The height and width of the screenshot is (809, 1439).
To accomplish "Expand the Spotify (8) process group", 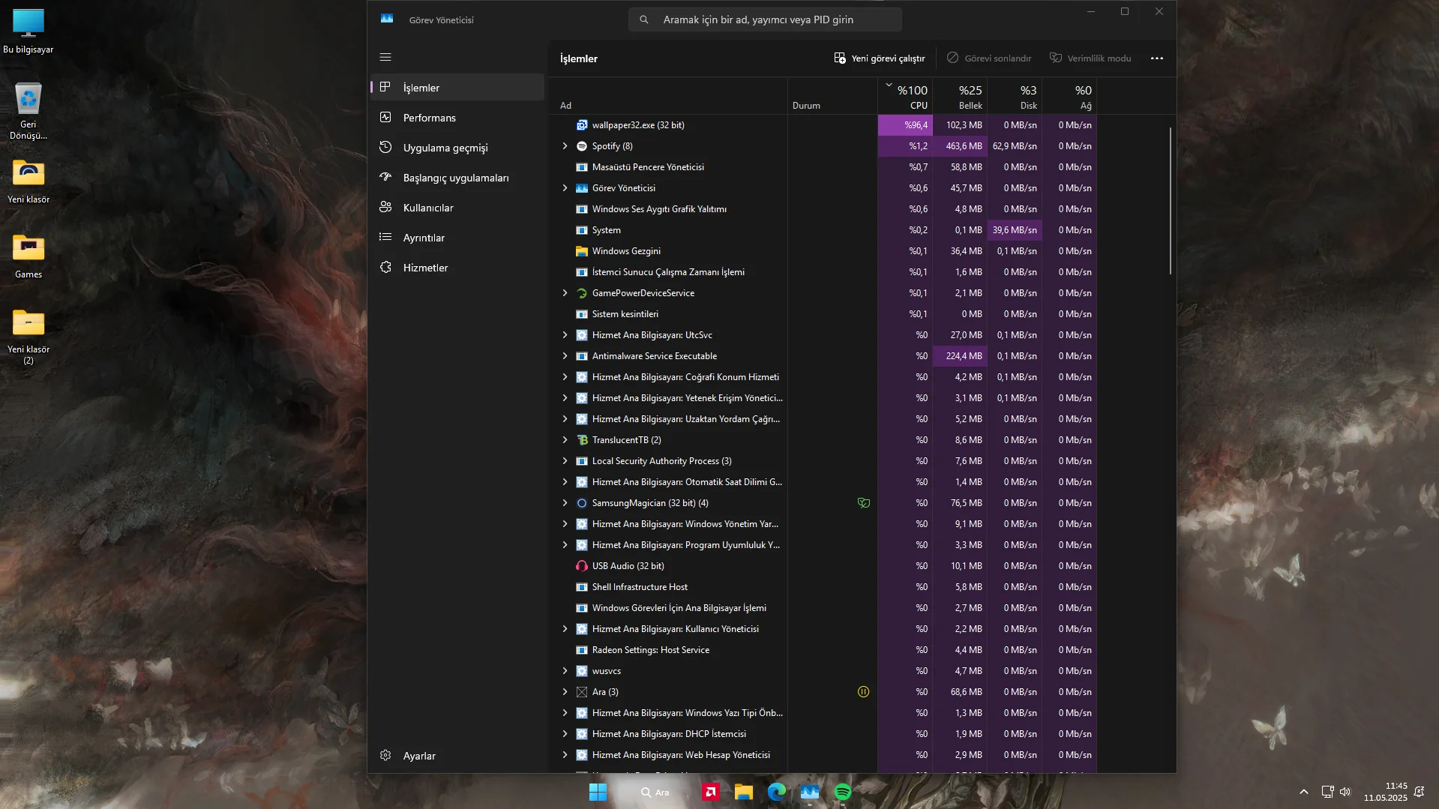I will [565, 146].
